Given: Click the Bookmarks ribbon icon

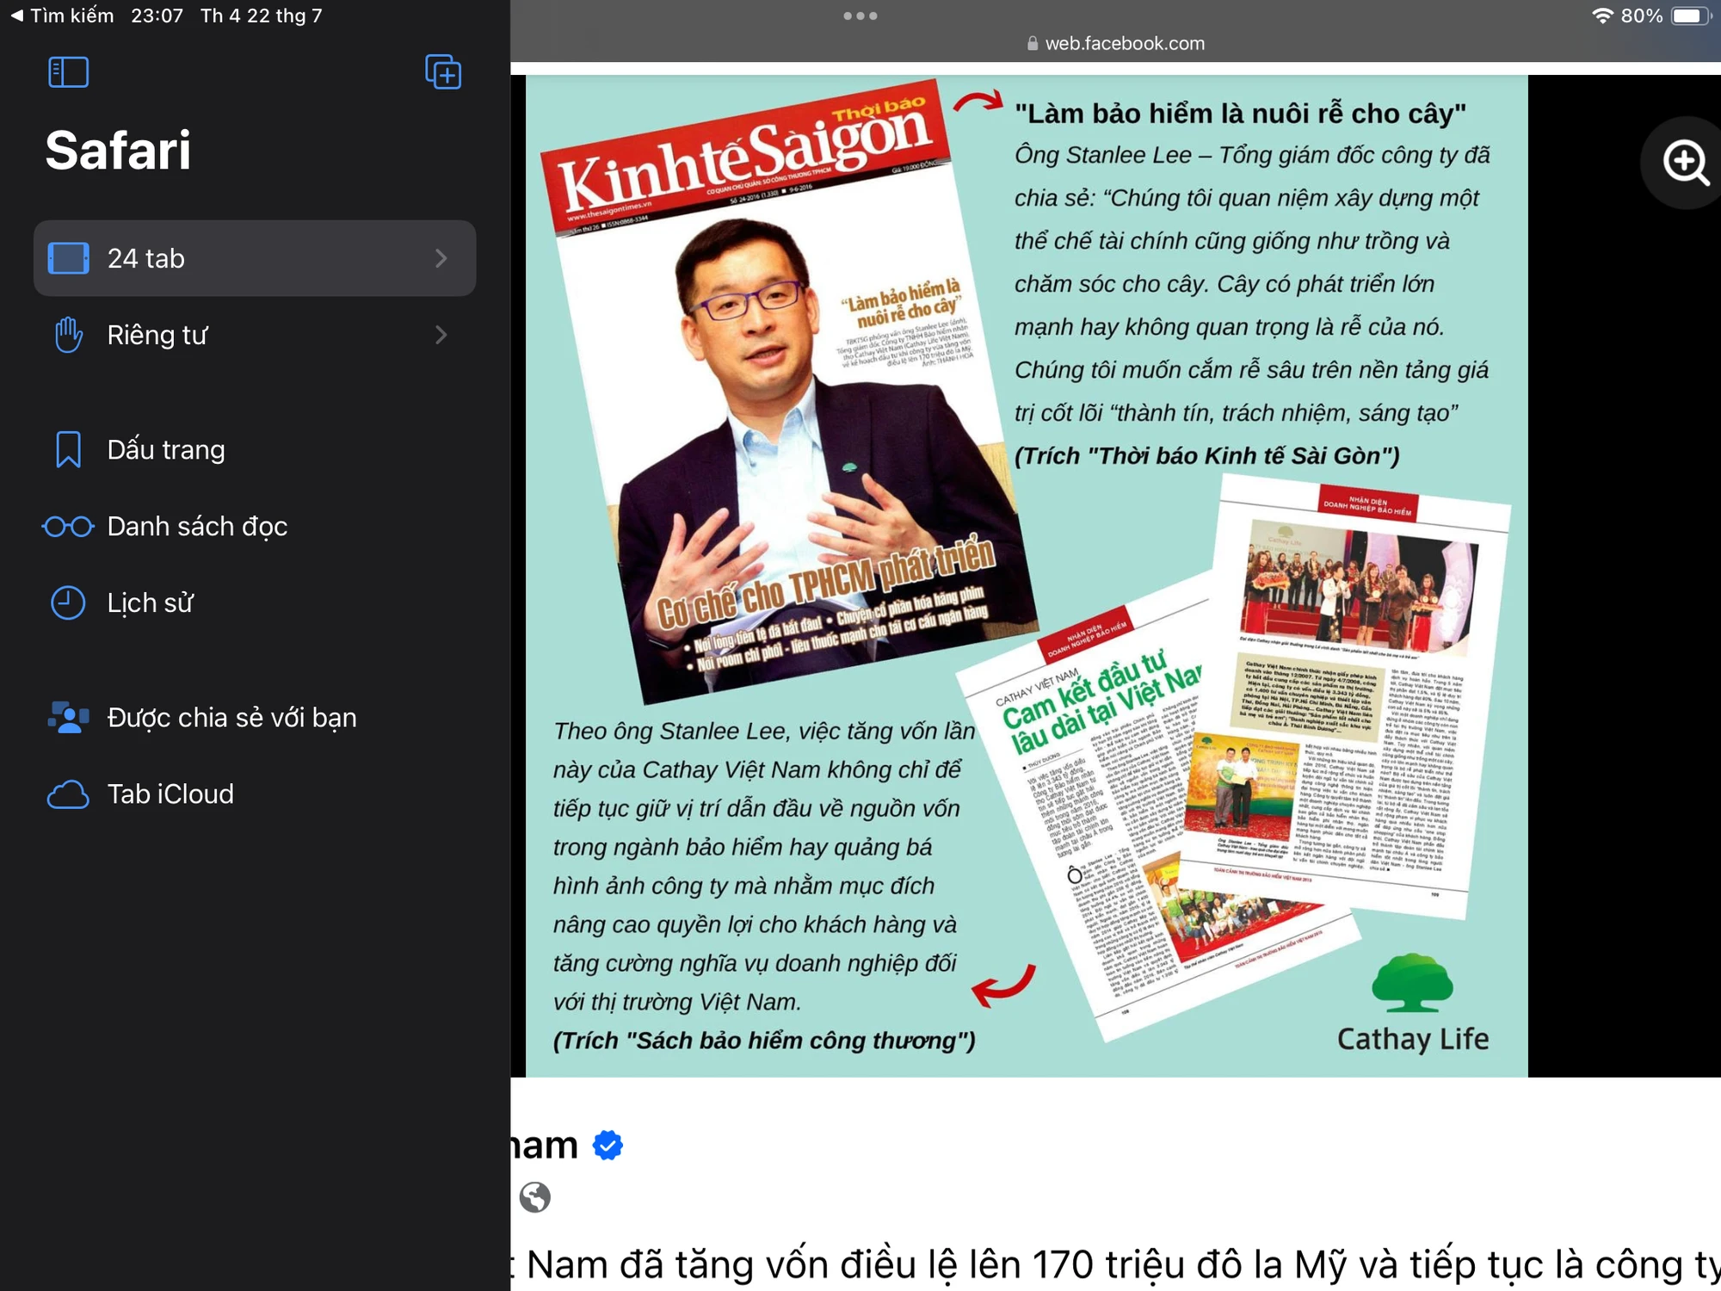Looking at the screenshot, I should [x=68, y=449].
